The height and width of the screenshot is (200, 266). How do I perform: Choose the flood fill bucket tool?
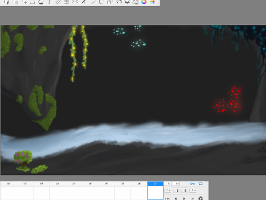coord(41,2)
